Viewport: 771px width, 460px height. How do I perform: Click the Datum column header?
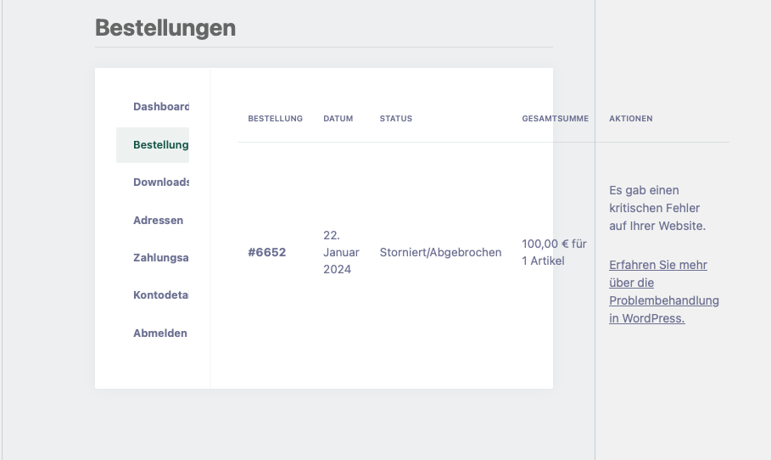coord(338,119)
